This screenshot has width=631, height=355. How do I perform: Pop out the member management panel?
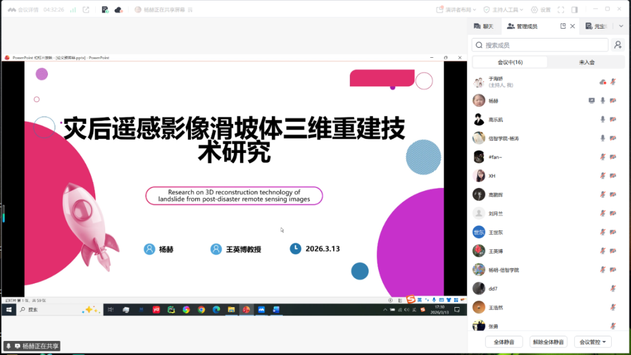(563, 26)
